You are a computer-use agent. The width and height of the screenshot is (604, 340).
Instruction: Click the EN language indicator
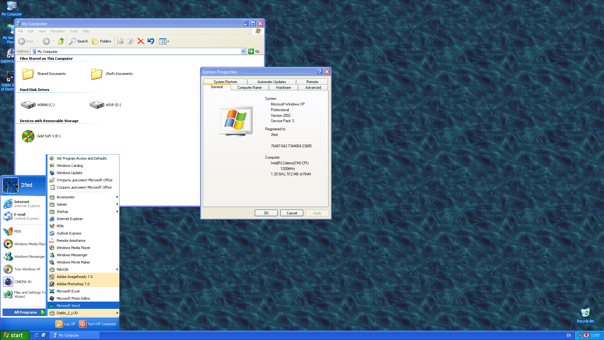coord(568,335)
